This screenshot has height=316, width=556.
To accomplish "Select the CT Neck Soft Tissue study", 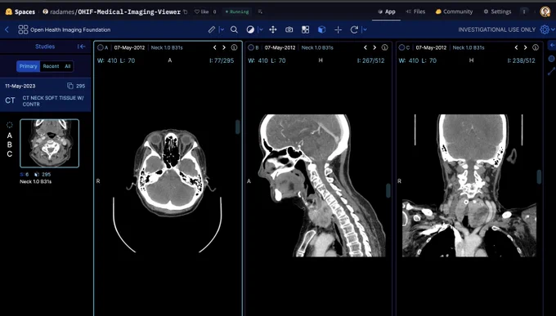I will [46, 95].
